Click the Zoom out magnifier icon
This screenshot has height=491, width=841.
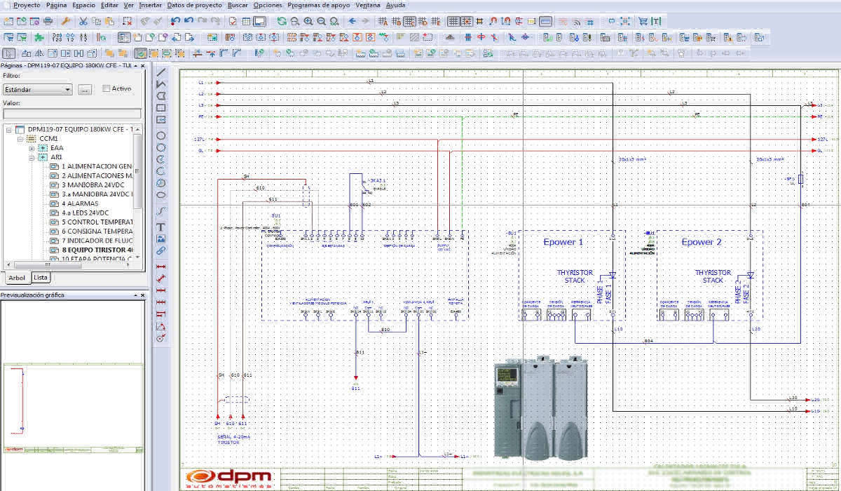[322, 21]
